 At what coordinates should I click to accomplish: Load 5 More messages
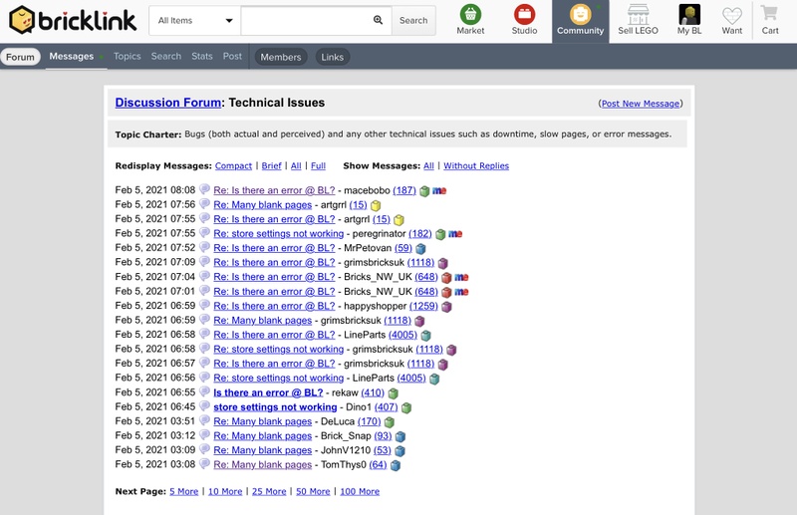(x=184, y=492)
